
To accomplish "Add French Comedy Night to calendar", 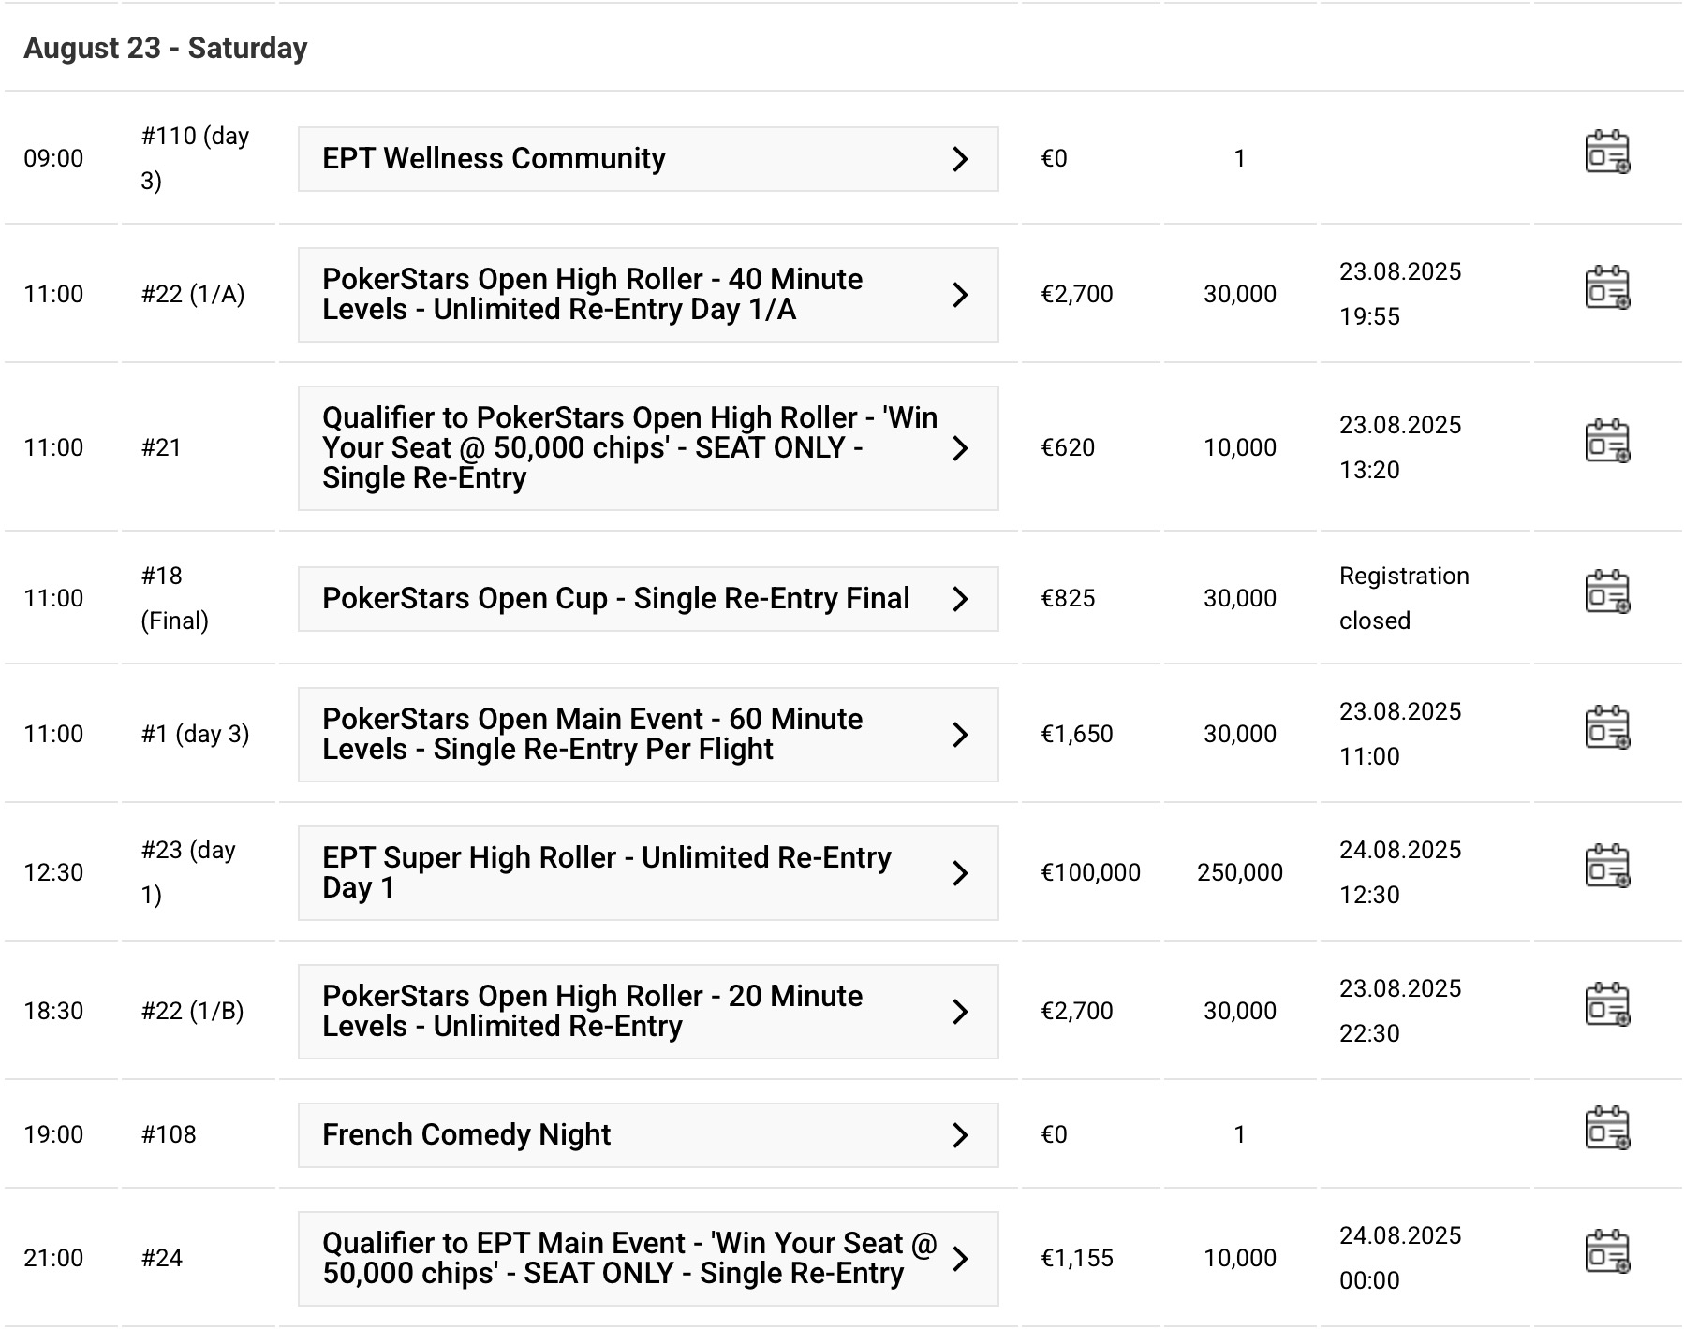I will (x=1606, y=1129).
